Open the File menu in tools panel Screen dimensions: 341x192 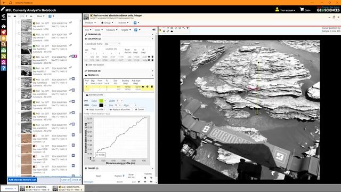coord(88,30)
